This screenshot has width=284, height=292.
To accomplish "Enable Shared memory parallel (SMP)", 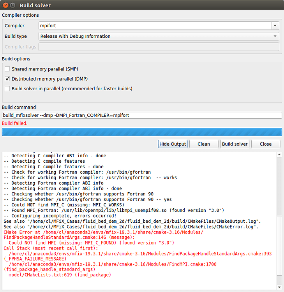I will (7, 69).
